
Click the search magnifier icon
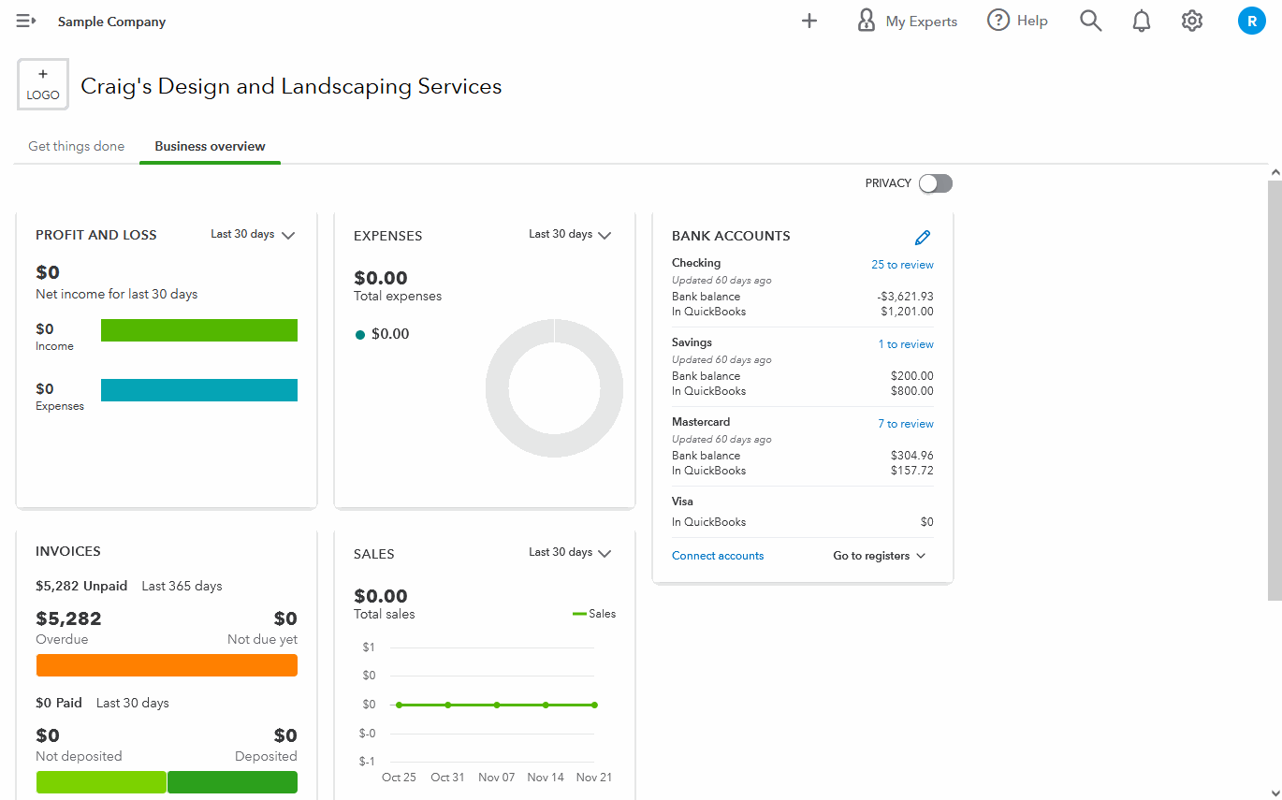click(1090, 21)
